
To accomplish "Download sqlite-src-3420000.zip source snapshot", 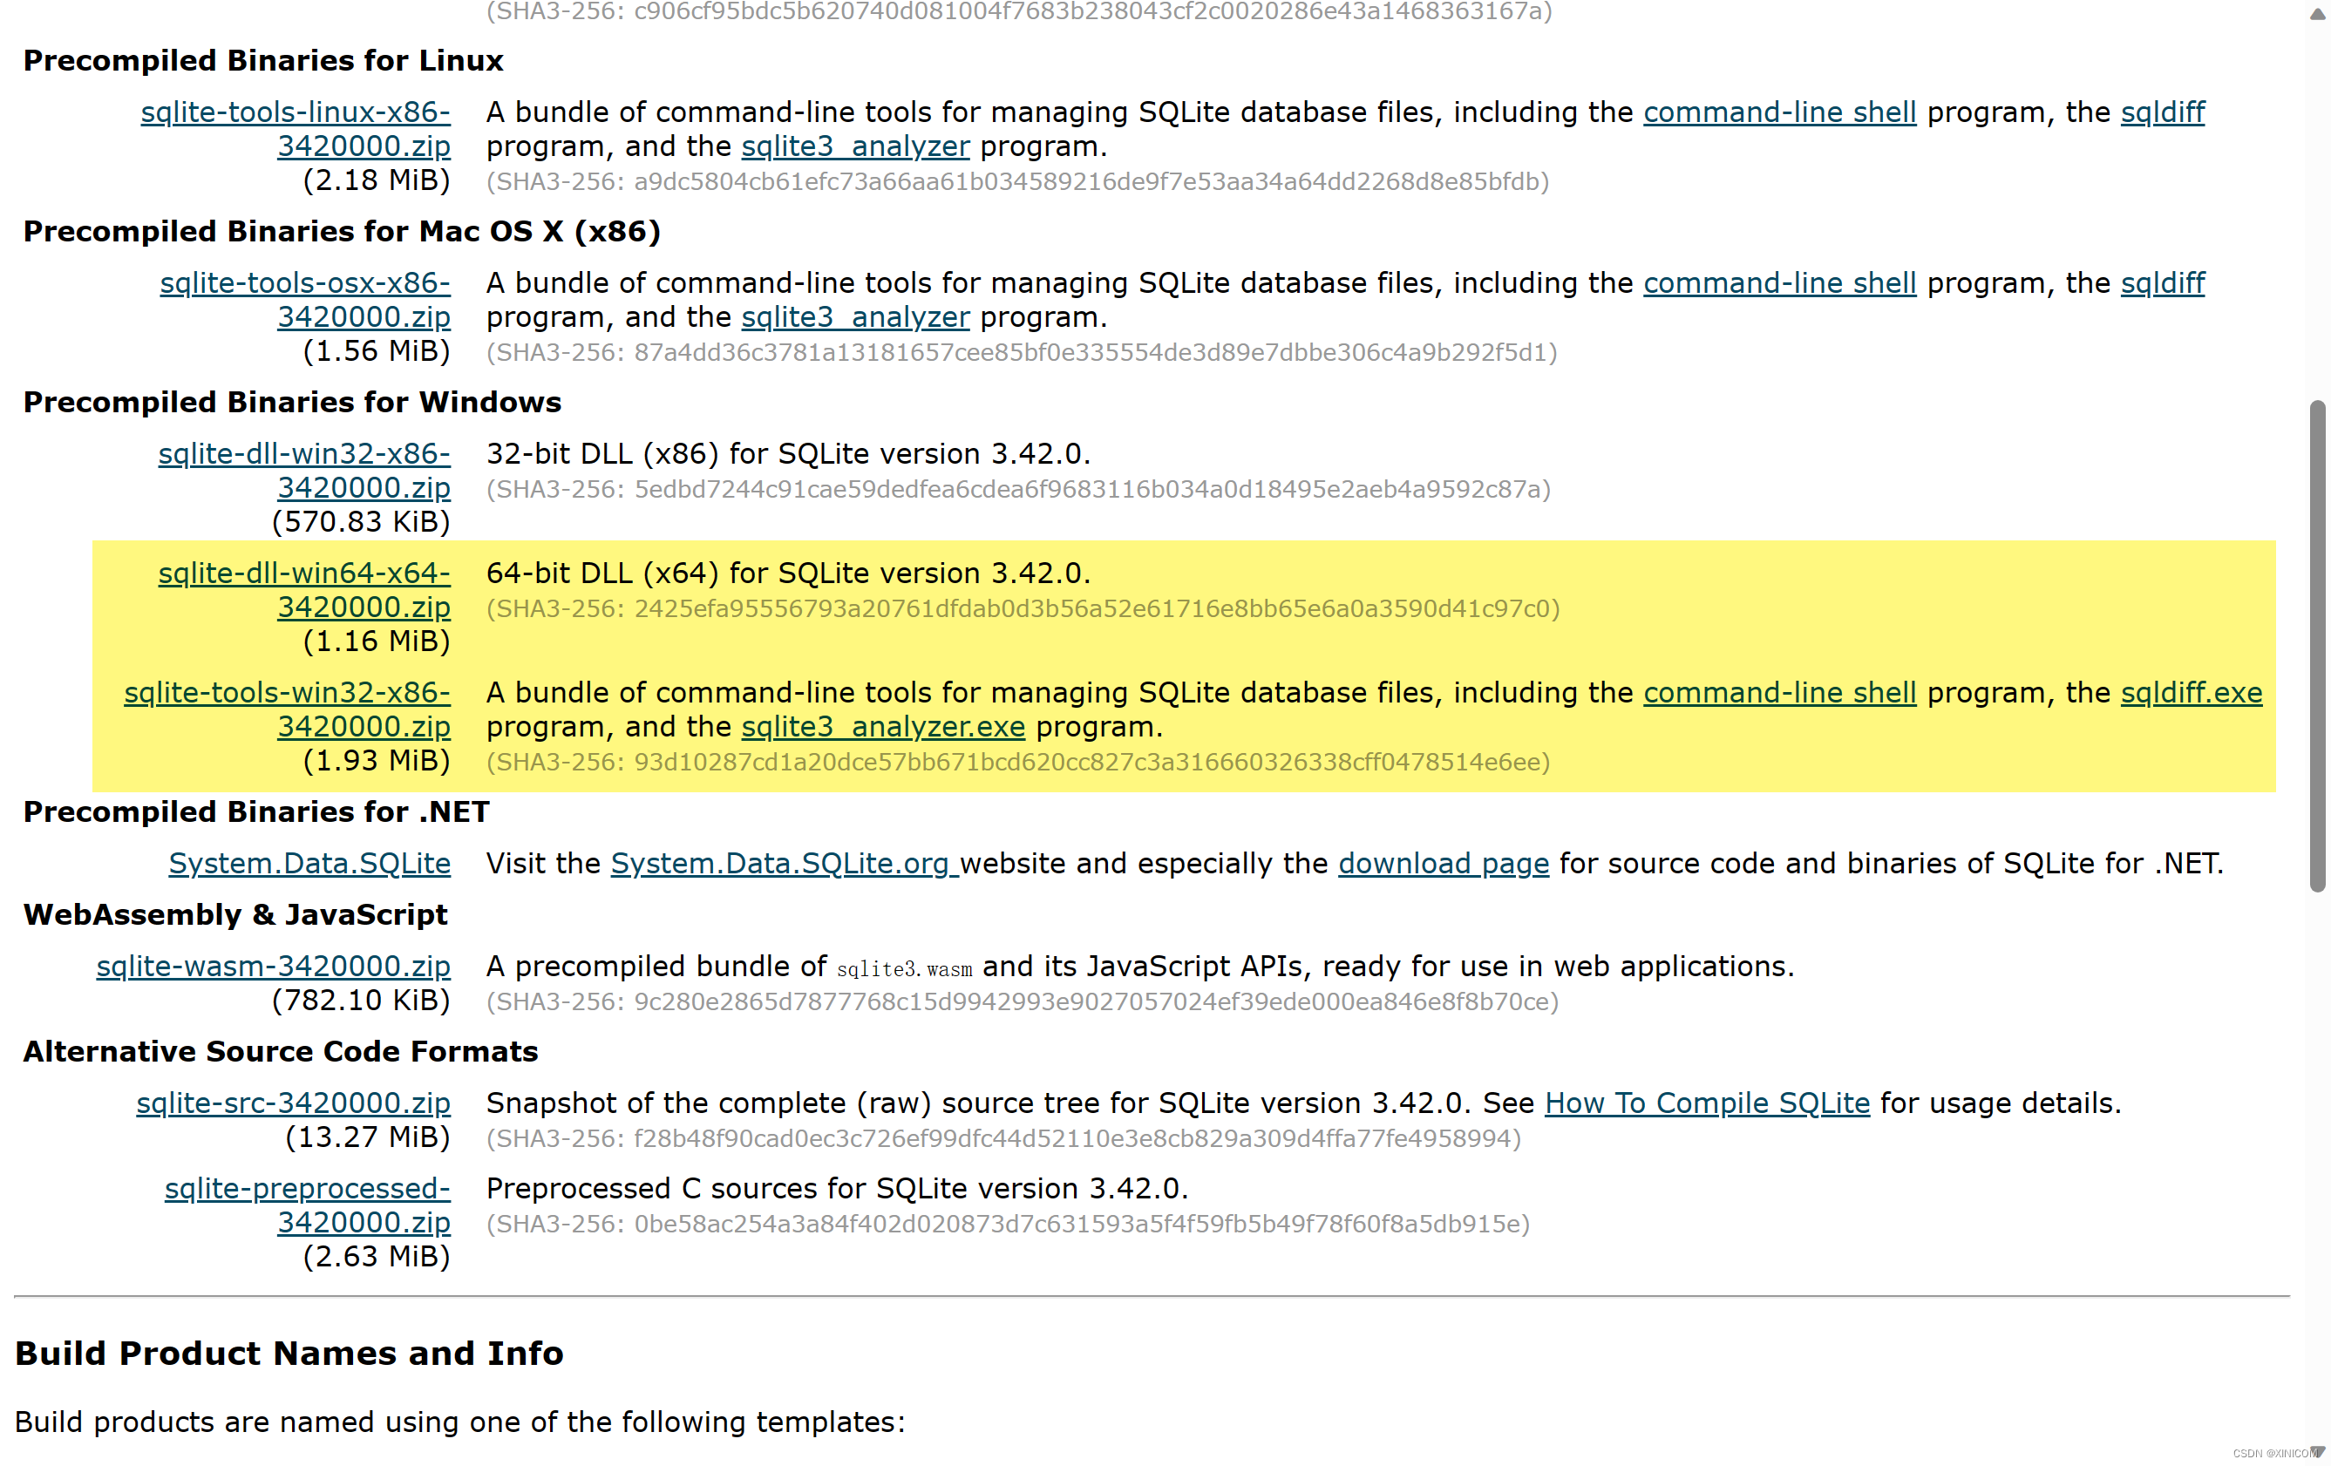I will [x=292, y=1103].
